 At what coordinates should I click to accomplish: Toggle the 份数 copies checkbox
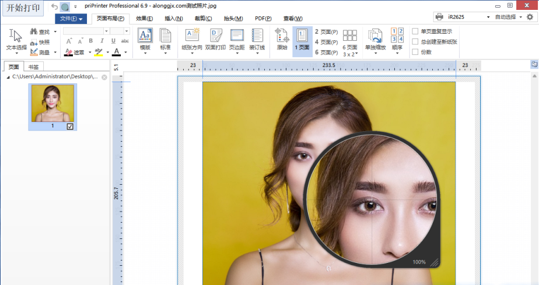tap(415, 52)
